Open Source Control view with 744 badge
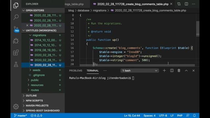 point(16,29)
